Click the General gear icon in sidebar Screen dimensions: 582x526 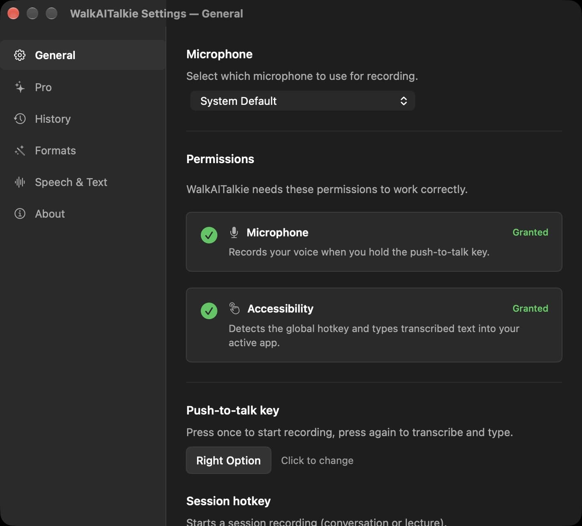click(20, 55)
